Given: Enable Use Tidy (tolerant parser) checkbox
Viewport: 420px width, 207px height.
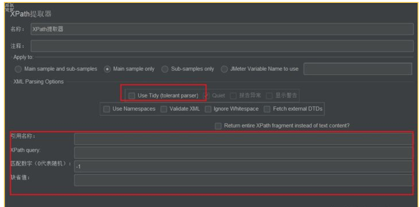Looking at the screenshot, I should tap(131, 95).
